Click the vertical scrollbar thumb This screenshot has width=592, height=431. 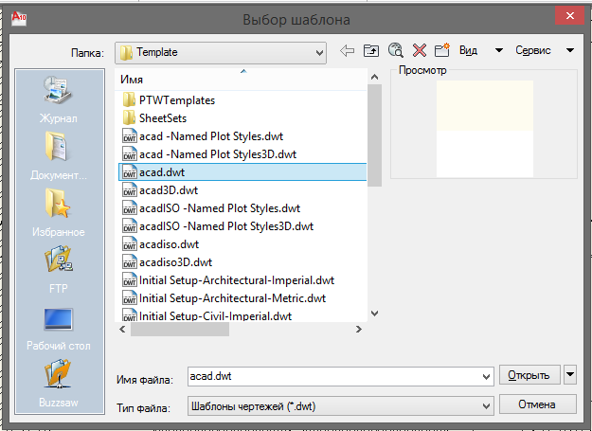(374, 135)
